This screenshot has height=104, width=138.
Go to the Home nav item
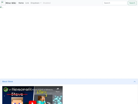point(21,3)
